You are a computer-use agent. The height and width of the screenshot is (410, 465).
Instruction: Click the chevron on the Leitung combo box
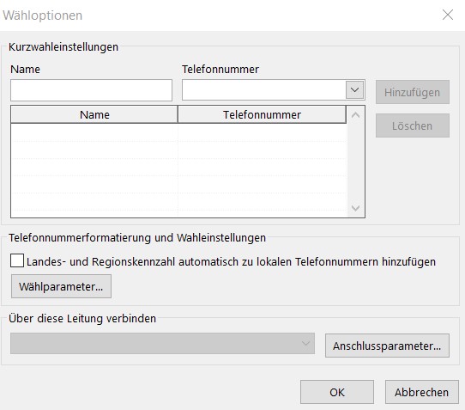(x=305, y=344)
